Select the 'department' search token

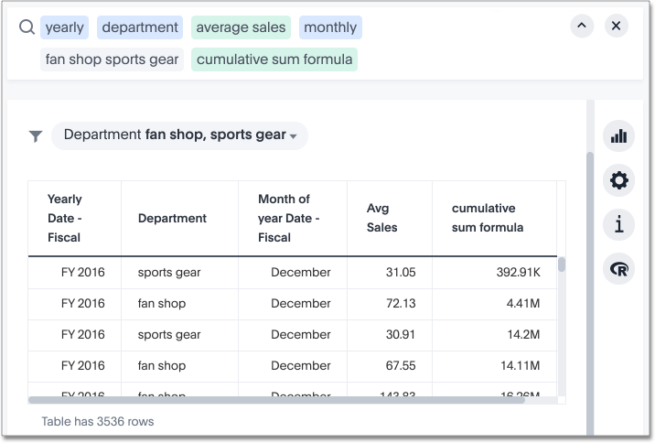pos(140,27)
